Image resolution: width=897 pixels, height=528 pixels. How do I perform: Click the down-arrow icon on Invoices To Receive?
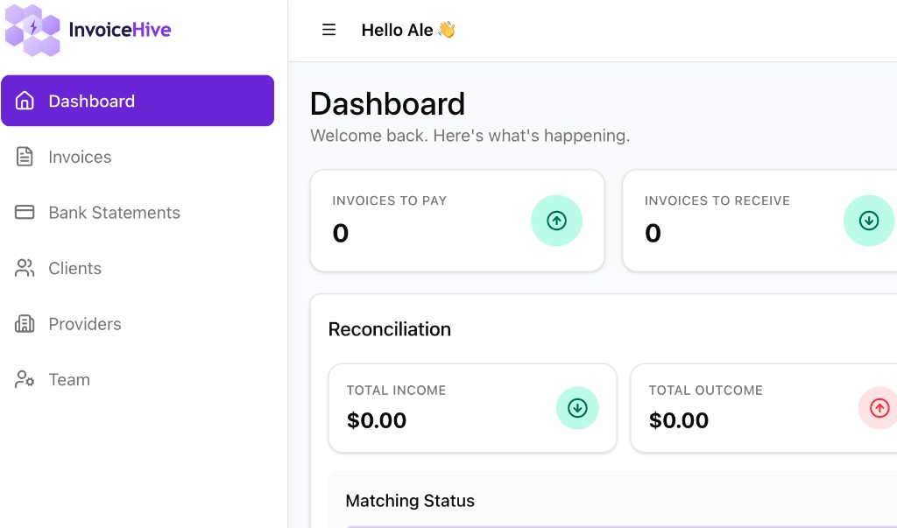[x=869, y=221]
